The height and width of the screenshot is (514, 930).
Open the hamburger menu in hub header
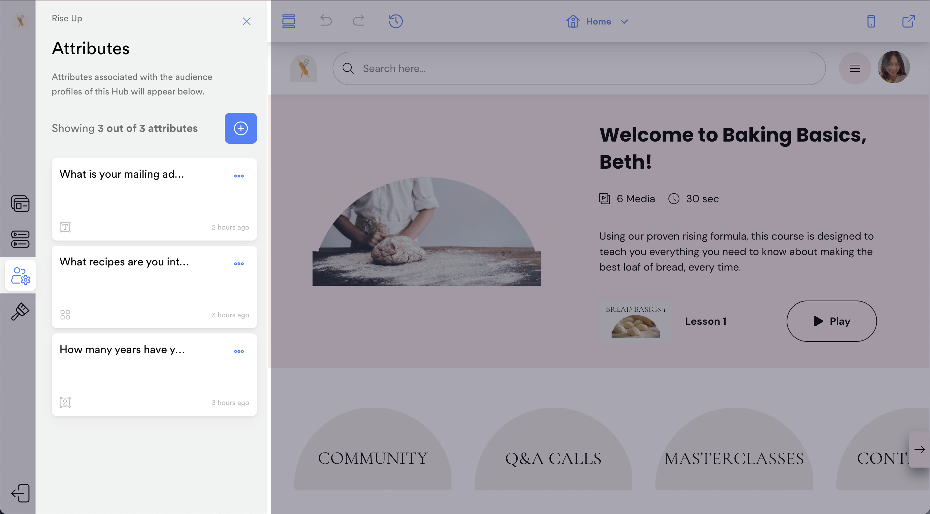click(x=854, y=68)
